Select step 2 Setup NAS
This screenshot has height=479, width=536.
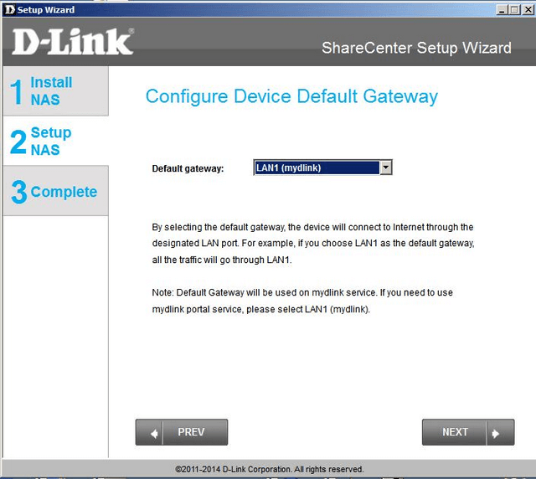point(56,141)
